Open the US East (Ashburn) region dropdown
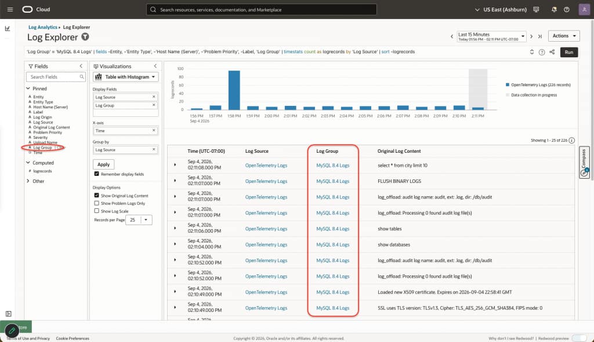The image size is (594, 342). pos(501,9)
